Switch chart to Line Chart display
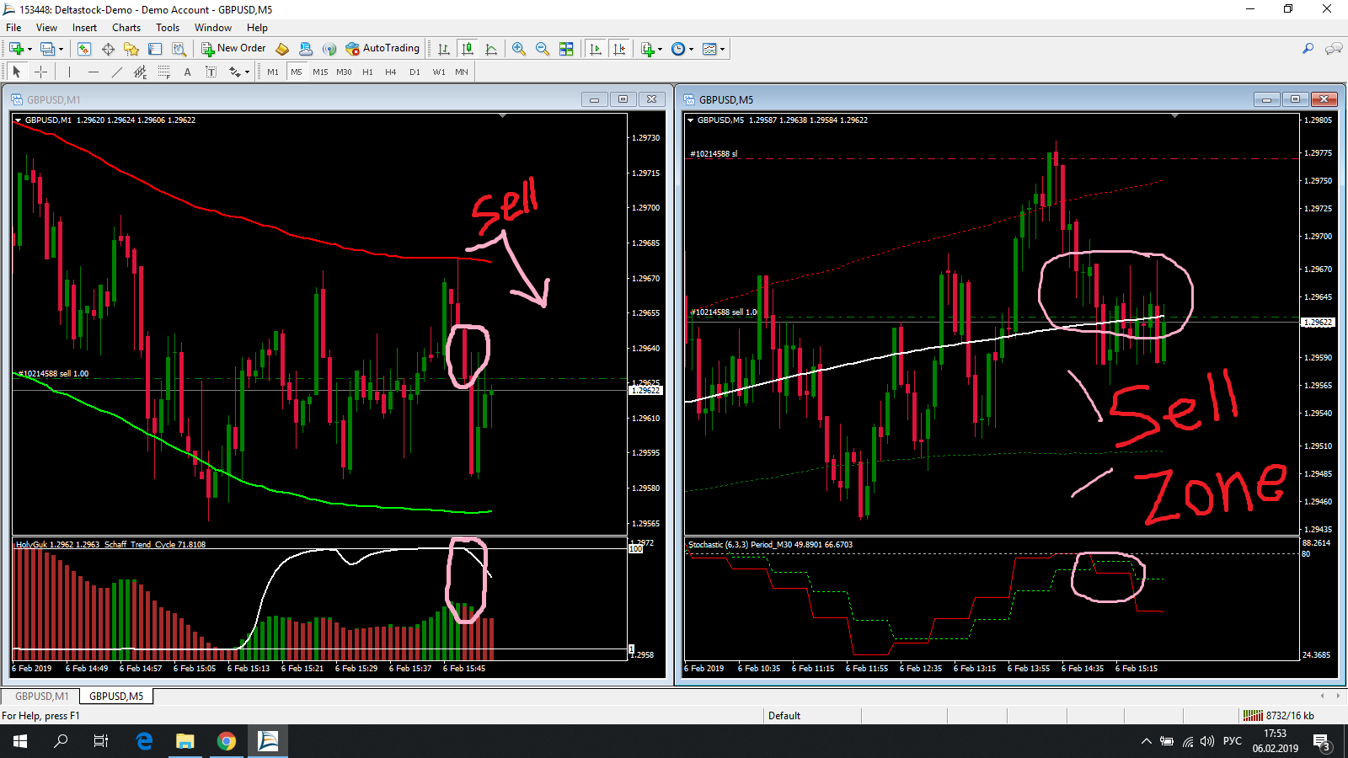Image resolution: width=1348 pixels, height=758 pixels. (491, 49)
